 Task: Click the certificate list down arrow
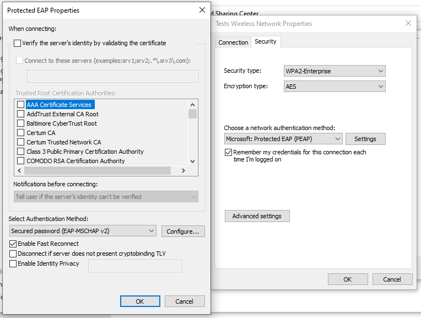[192, 161]
